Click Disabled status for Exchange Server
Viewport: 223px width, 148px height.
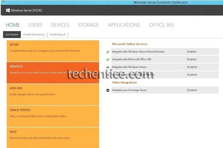click(192, 90)
